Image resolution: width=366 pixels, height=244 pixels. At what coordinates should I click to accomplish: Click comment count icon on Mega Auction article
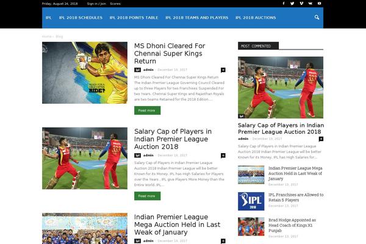pos(223,241)
